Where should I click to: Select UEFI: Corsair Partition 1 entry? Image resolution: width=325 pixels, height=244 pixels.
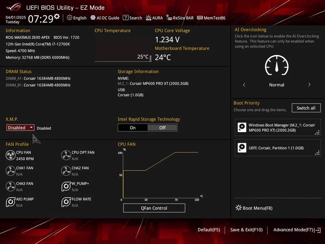[x=278, y=148]
